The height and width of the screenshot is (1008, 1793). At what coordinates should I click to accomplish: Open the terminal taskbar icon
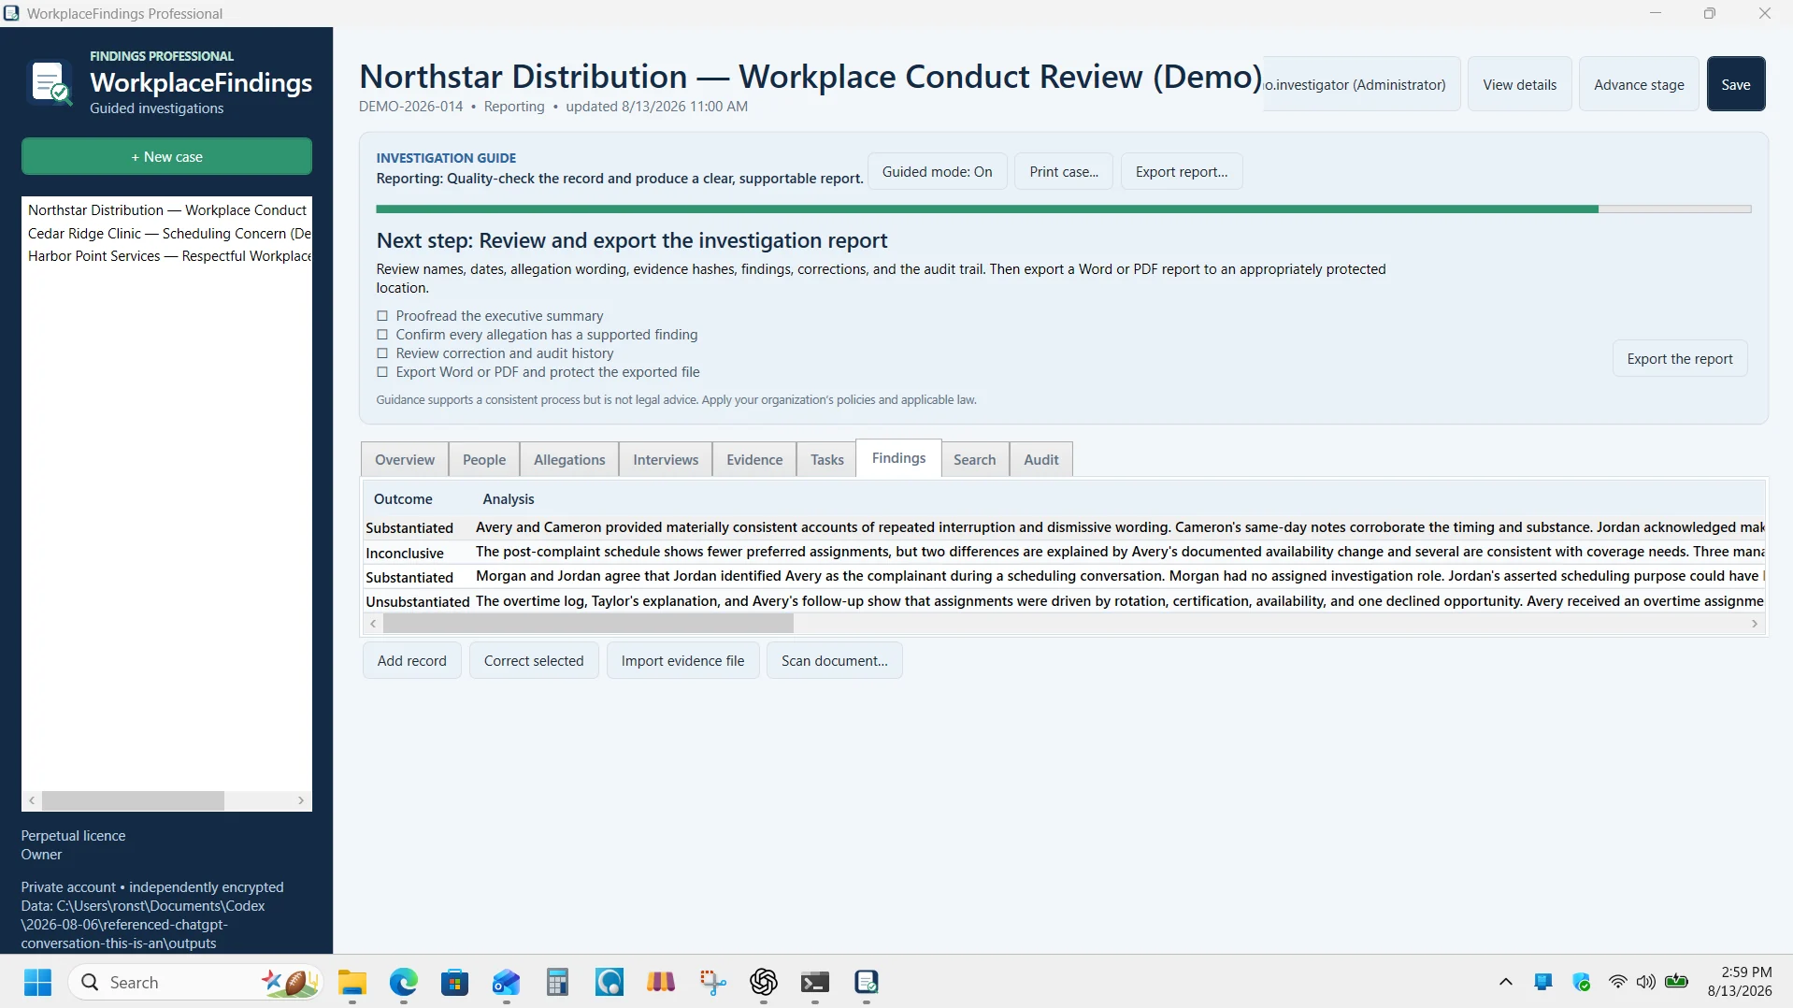coord(815,983)
